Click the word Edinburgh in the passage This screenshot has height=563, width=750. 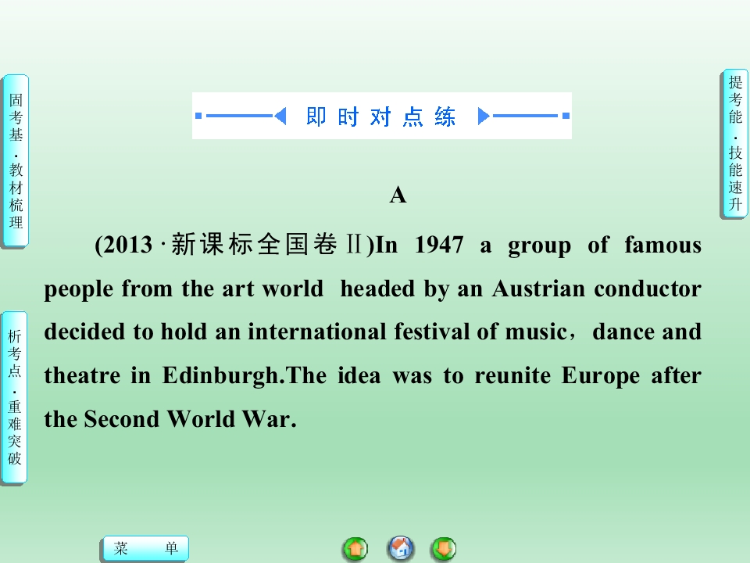[220, 376]
